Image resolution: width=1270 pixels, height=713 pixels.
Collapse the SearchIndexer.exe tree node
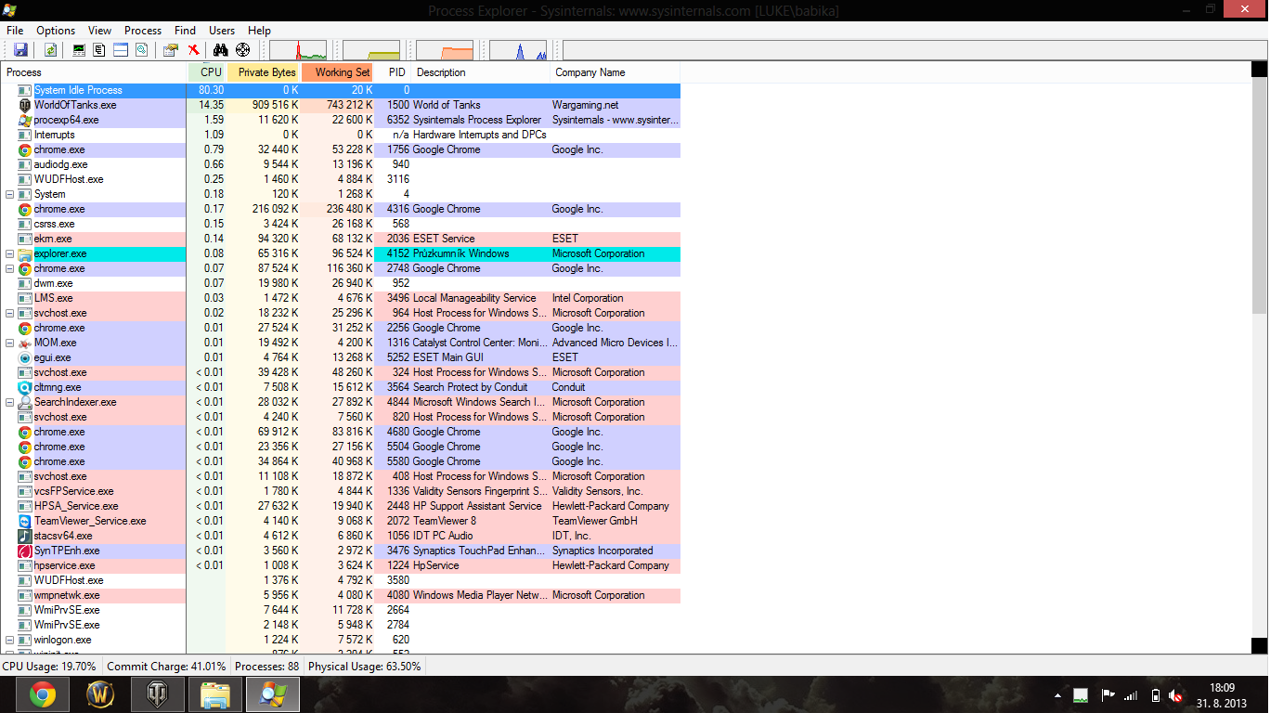coord(10,402)
